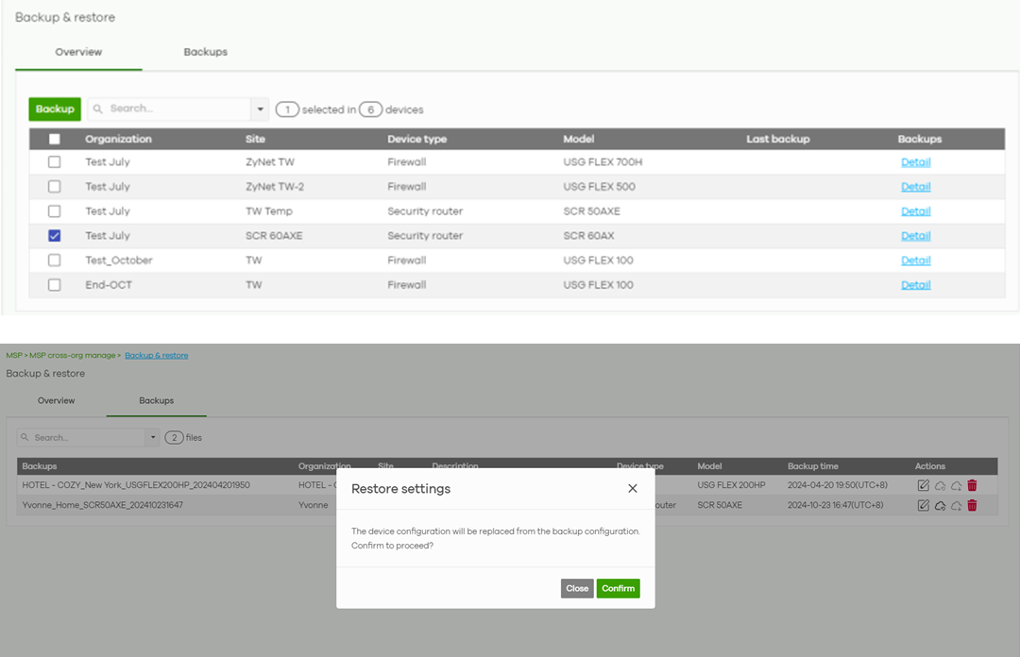Open search filter dropdown beside Backup button
This screenshot has width=1020, height=657.
point(260,109)
